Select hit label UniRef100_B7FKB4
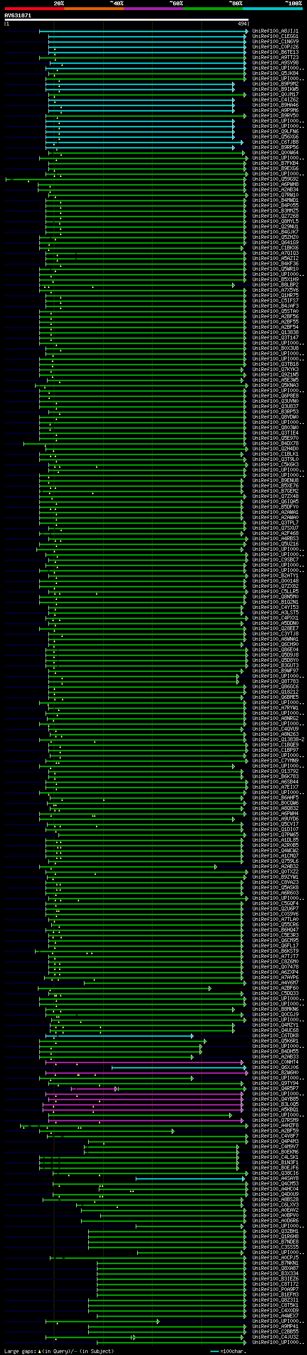Screen dimensions: 307x1355 (275, 163)
